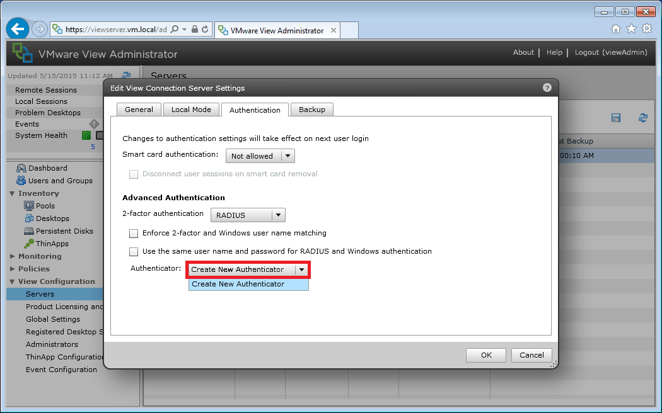
Task: Open help via the dialog question mark icon
Action: (546, 88)
